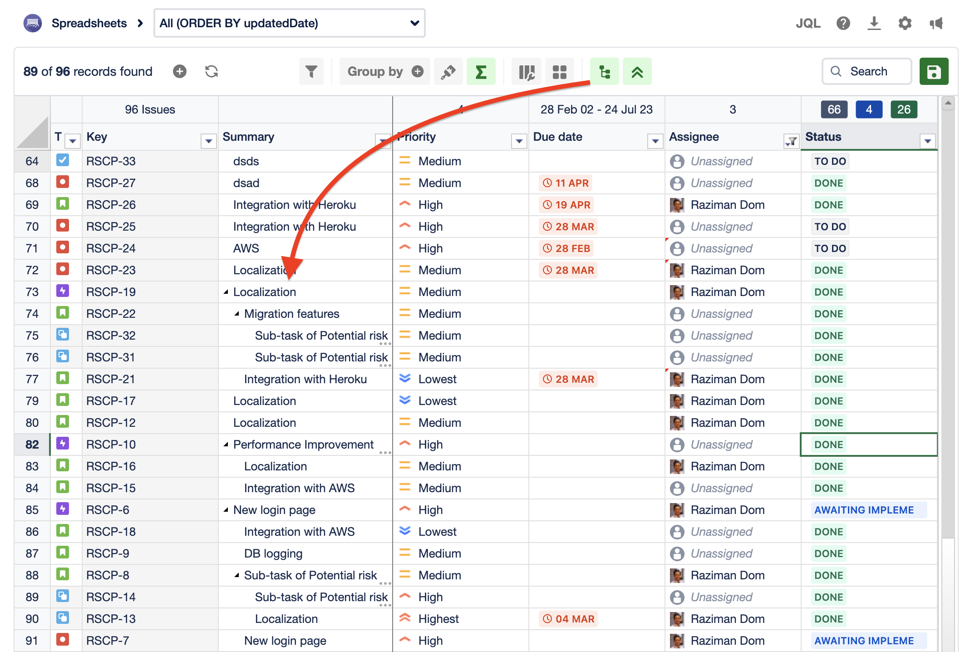Collapse the Performance Improvement row tree
975x652 pixels.
pyautogui.click(x=226, y=445)
